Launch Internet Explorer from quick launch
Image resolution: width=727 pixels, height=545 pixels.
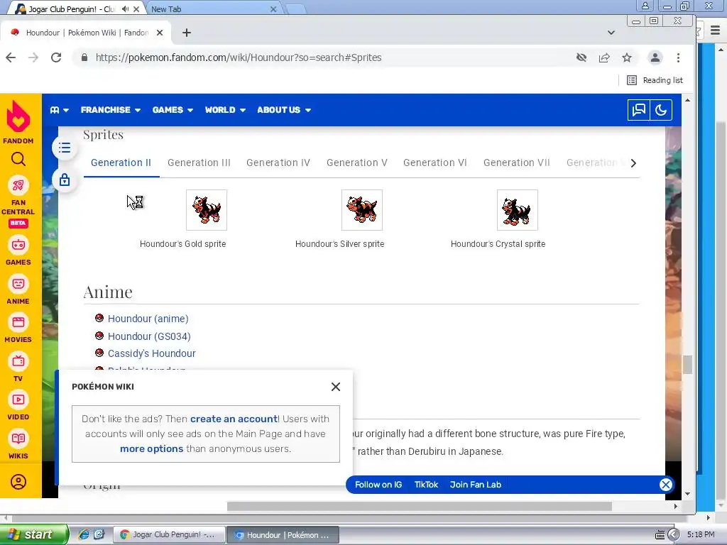click(x=84, y=534)
